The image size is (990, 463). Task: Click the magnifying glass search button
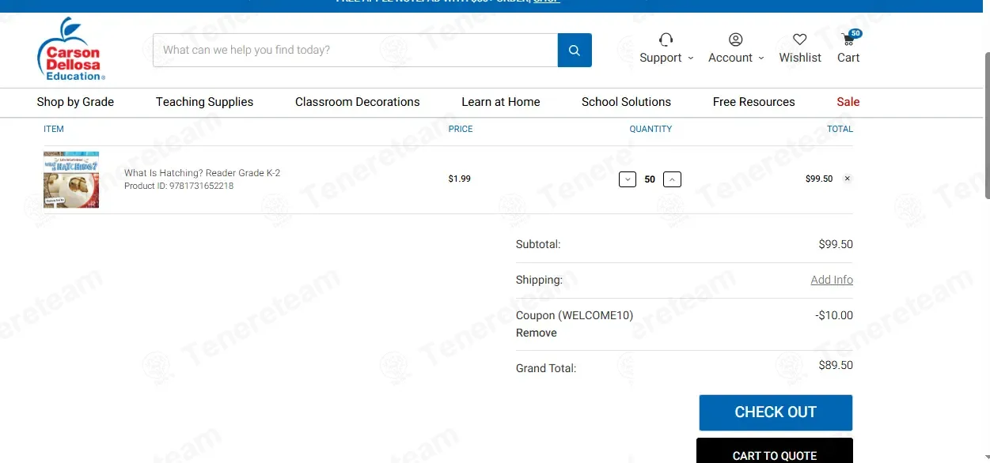(575, 50)
